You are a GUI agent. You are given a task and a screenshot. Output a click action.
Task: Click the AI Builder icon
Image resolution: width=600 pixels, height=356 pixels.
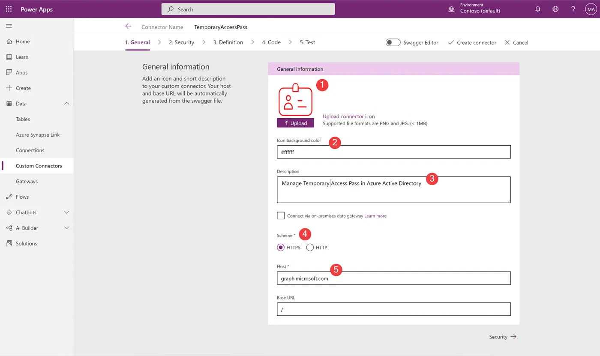pyautogui.click(x=9, y=228)
